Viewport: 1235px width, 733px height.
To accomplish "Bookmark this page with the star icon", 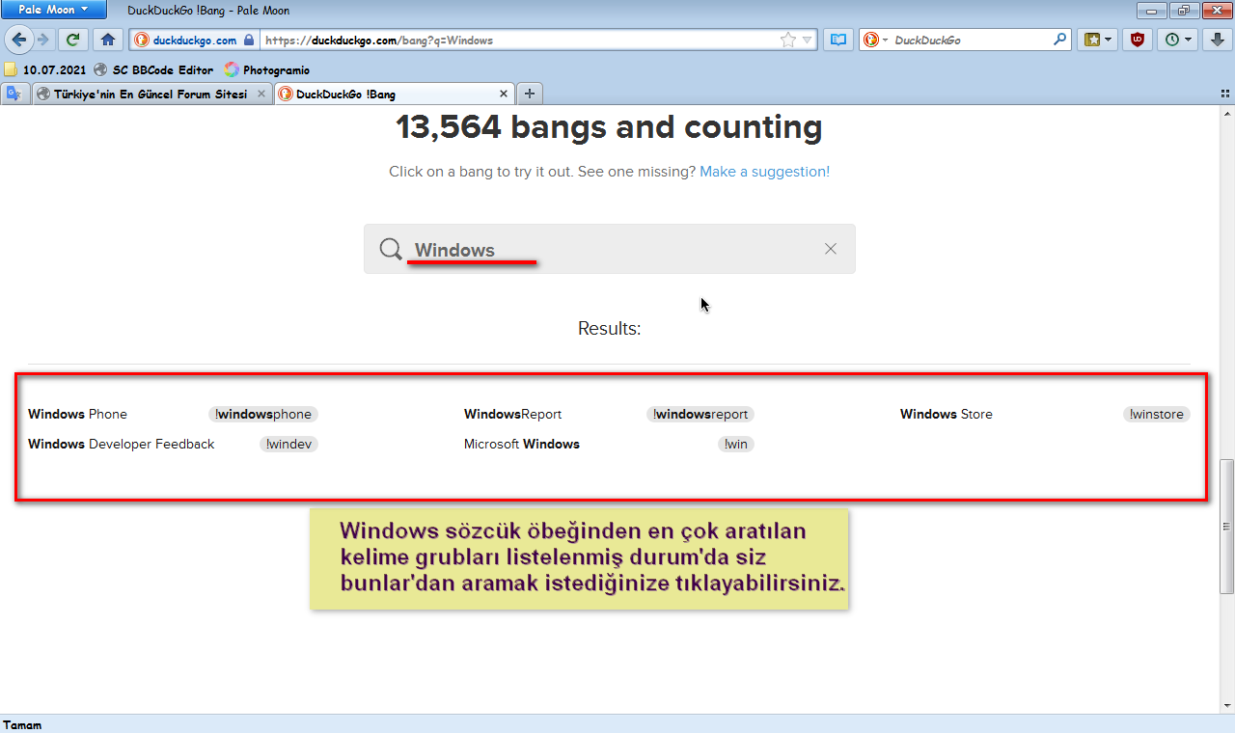I will click(x=788, y=40).
